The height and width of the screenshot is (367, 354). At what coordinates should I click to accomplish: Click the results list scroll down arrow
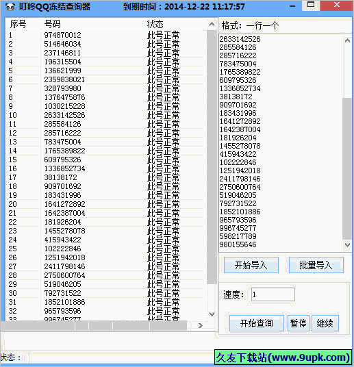tap(212, 314)
